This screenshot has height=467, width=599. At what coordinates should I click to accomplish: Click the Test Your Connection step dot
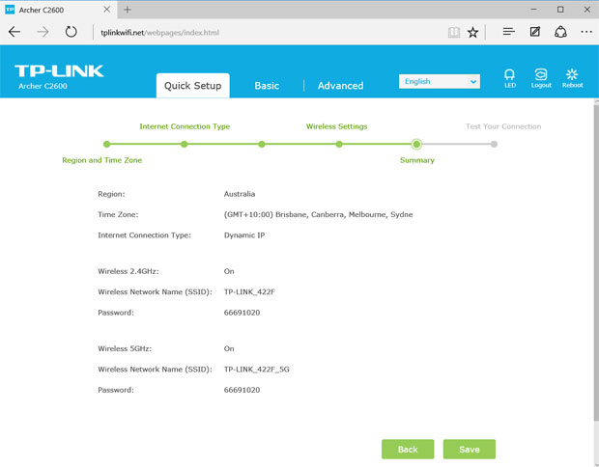[x=494, y=144]
